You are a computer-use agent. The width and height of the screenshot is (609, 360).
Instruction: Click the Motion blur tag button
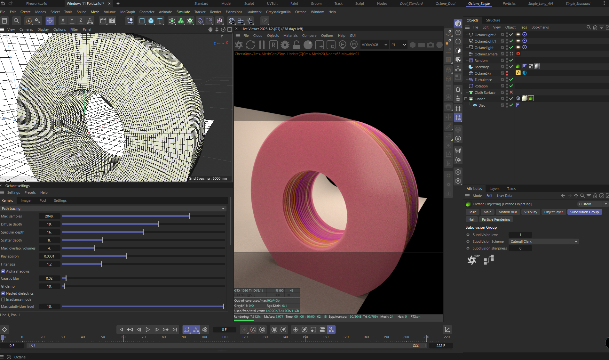coord(508,212)
